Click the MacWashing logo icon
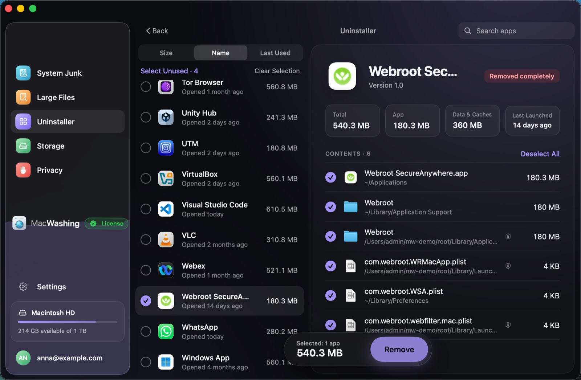This screenshot has height=380, width=581. 19,223
